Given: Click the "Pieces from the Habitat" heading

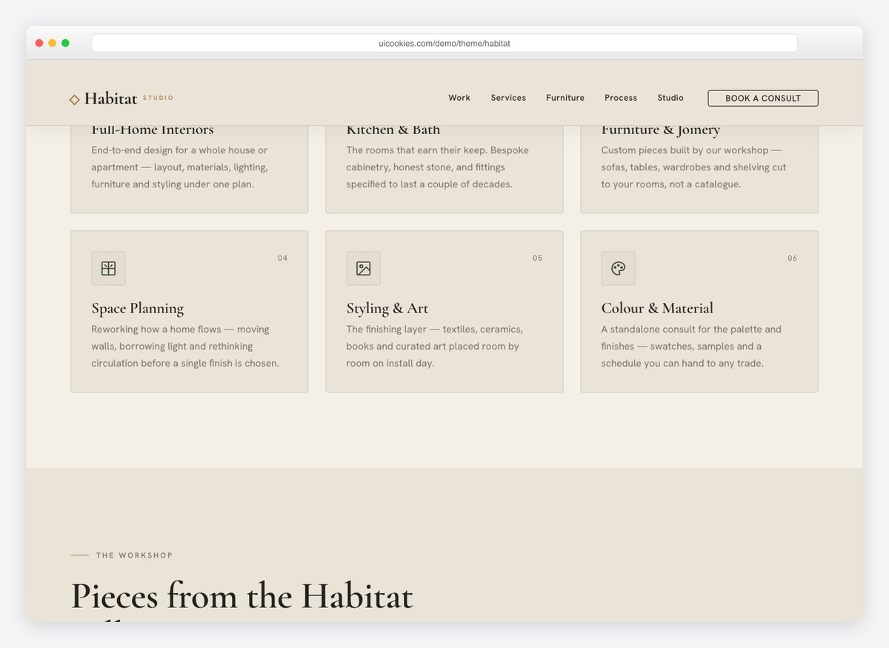Looking at the screenshot, I should 242,596.
